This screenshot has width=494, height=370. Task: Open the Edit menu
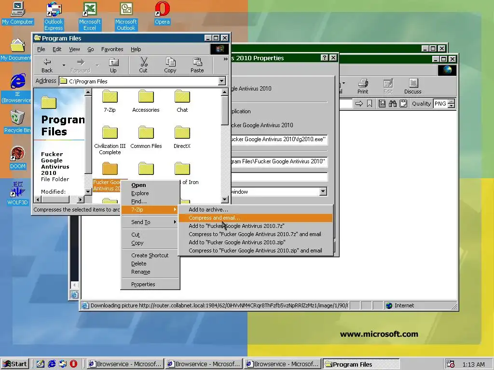57,49
